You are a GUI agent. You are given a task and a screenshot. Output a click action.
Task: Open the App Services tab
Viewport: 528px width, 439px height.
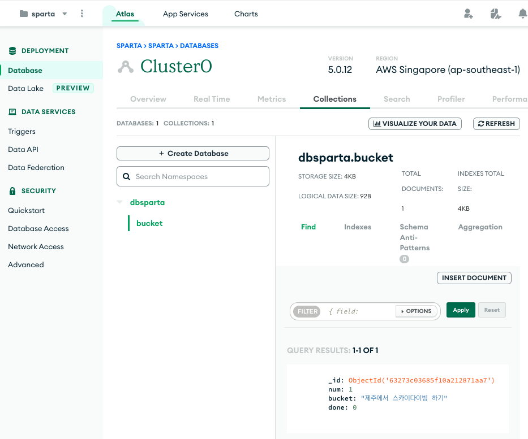click(186, 14)
